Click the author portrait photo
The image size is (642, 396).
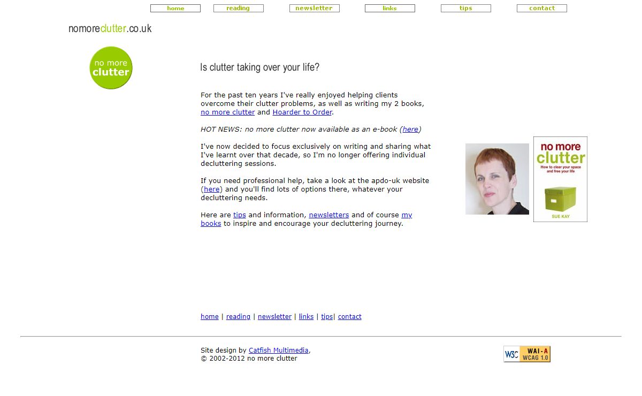coord(497,179)
